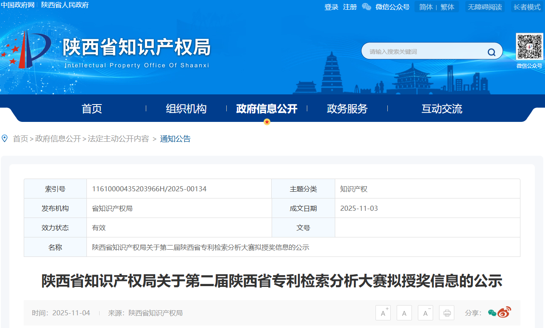Switch to 繁体 traditional Chinese
The height and width of the screenshot is (328, 545).
point(448,7)
